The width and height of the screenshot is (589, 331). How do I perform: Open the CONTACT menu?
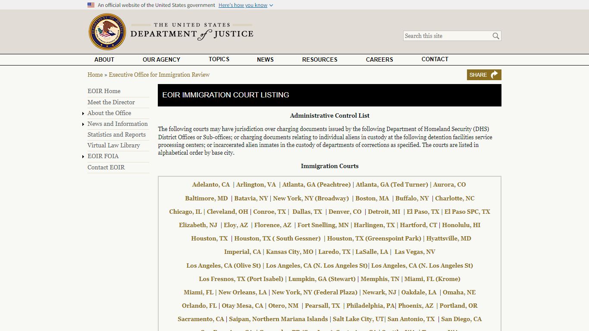point(435,59)
